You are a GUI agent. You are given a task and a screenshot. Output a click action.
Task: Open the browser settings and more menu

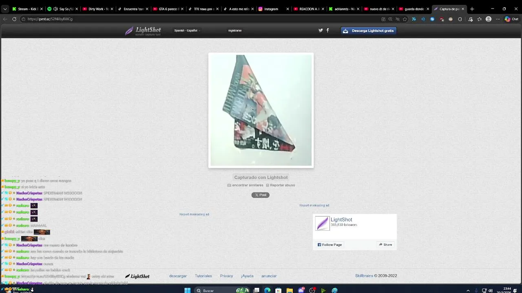coord(498,19)
